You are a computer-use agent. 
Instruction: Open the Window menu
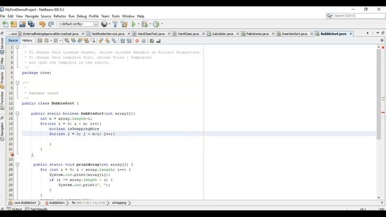point(128,16)
